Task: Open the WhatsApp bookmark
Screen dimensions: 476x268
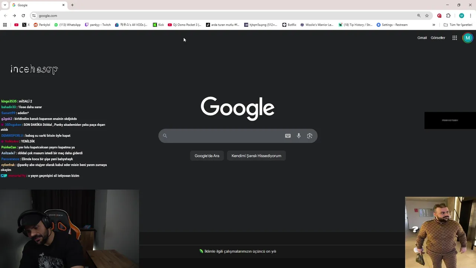Action: [67, 25]
